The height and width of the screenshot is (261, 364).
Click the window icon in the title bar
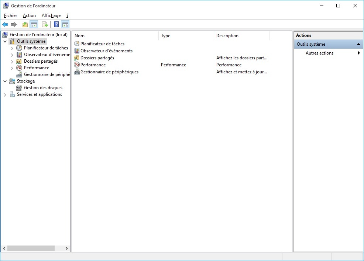pos(6,6)
